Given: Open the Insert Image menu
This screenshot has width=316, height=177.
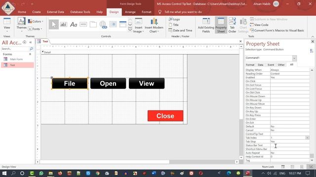Looking at the screenshot, I should point(138,26).
